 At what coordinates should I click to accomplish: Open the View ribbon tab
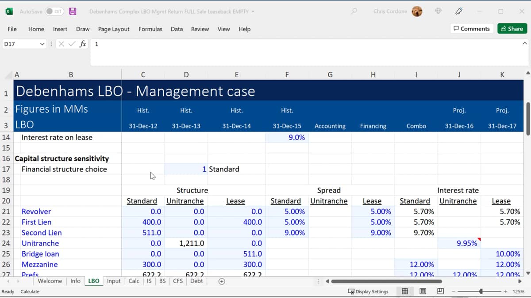tap(223, 29)
